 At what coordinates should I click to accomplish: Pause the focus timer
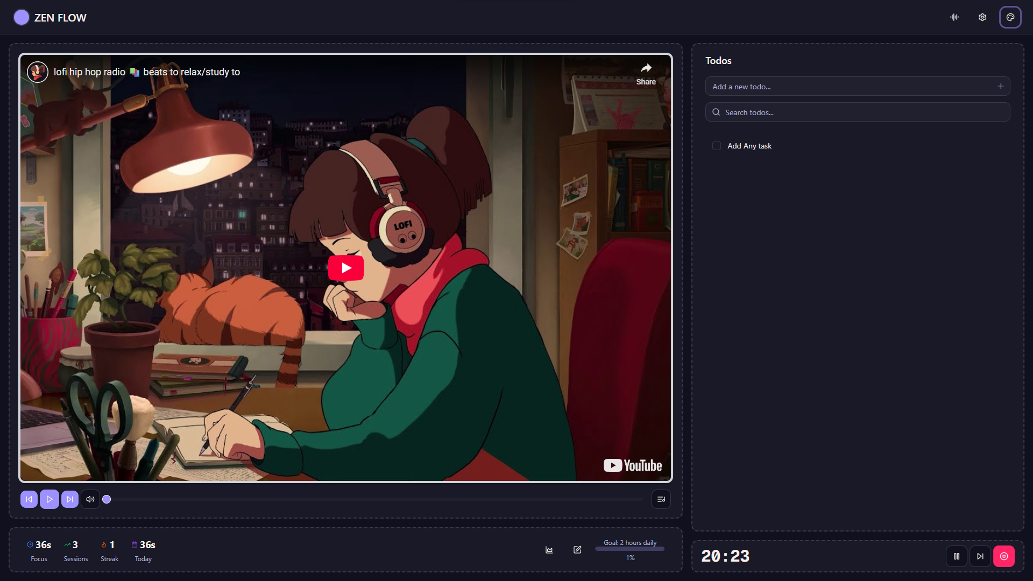tap(957, 556)
